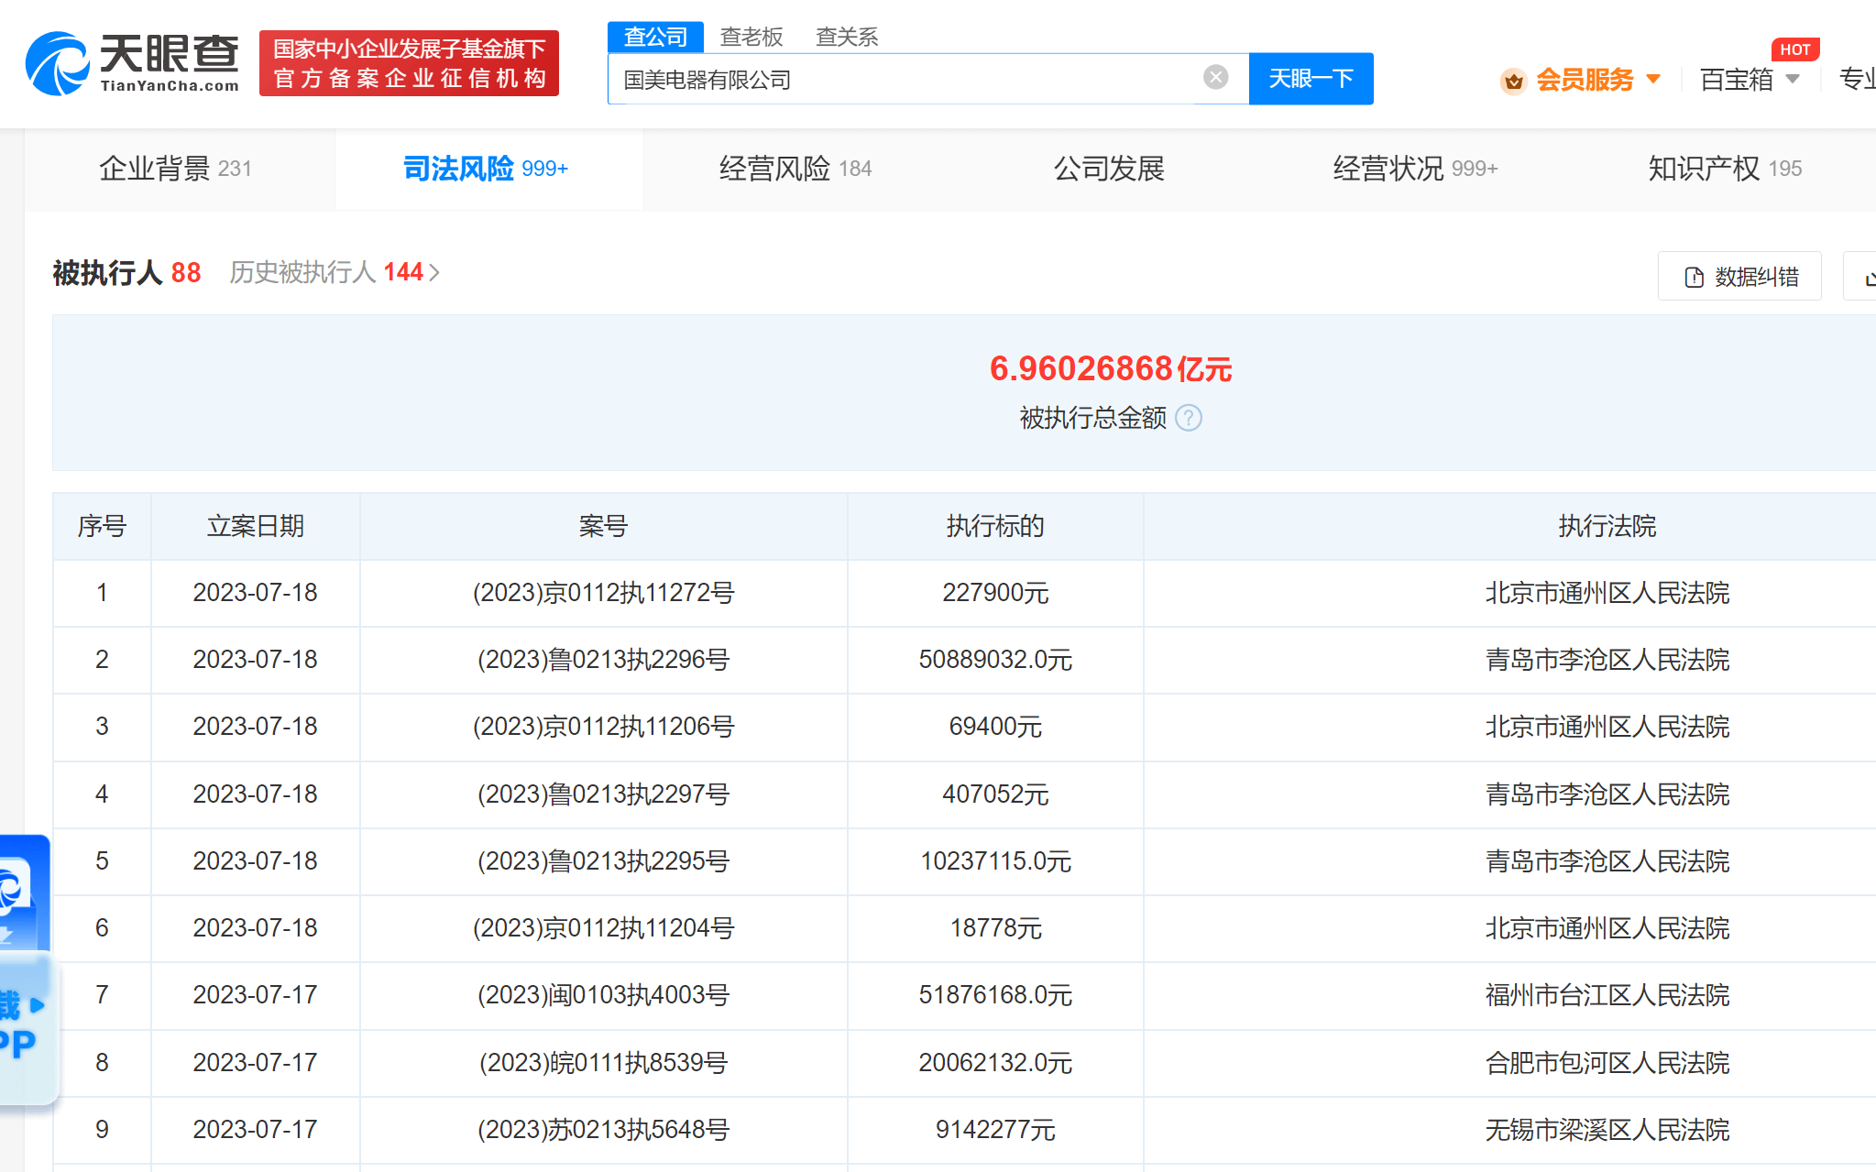Image resolution: width=1876 pixels, height=1172 pixels.
Task: Click 福州市台江区人民法院 court name
Action: coord(1607,995)
